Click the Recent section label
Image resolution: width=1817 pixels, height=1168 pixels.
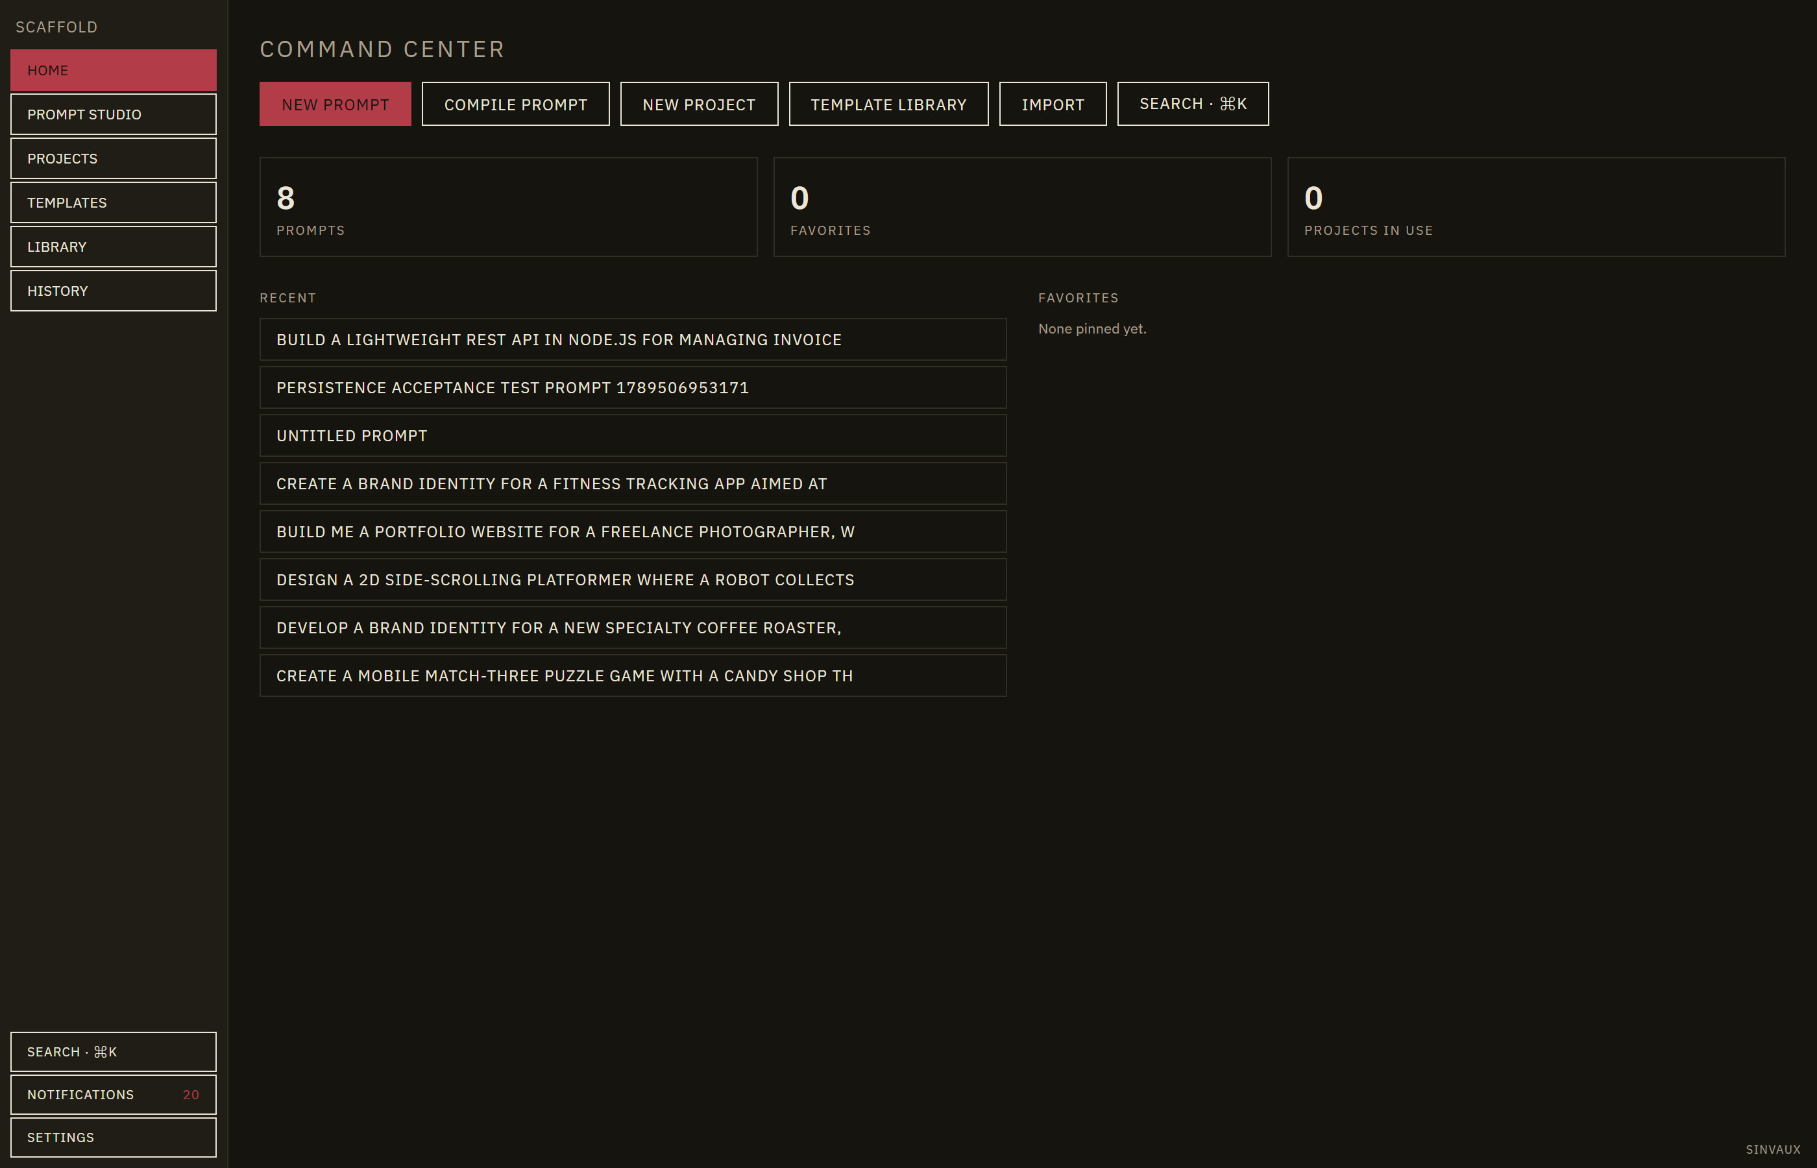[x=287, y=298]
